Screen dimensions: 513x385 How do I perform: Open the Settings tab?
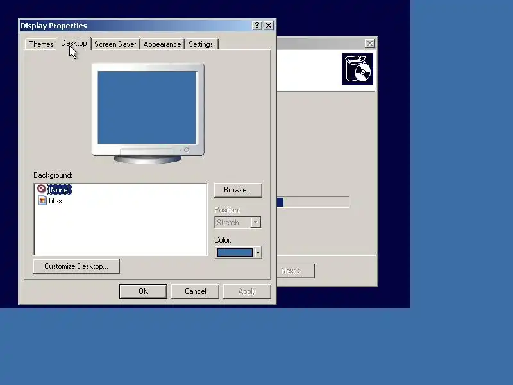click(x=201, y=44)
